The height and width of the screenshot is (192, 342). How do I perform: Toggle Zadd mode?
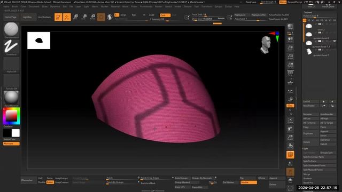coord(152,15)
